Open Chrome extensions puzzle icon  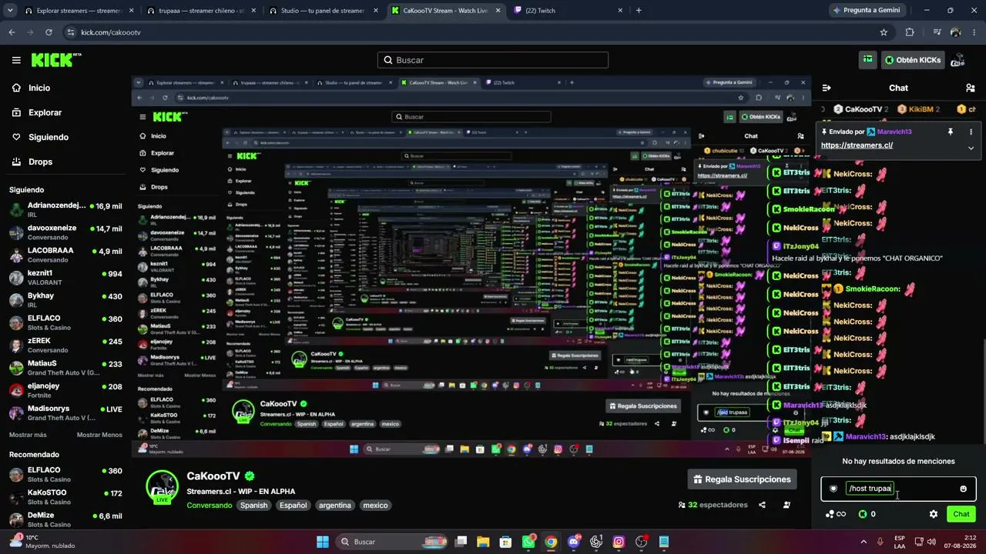pyautogui.click(x=910, y=32)
